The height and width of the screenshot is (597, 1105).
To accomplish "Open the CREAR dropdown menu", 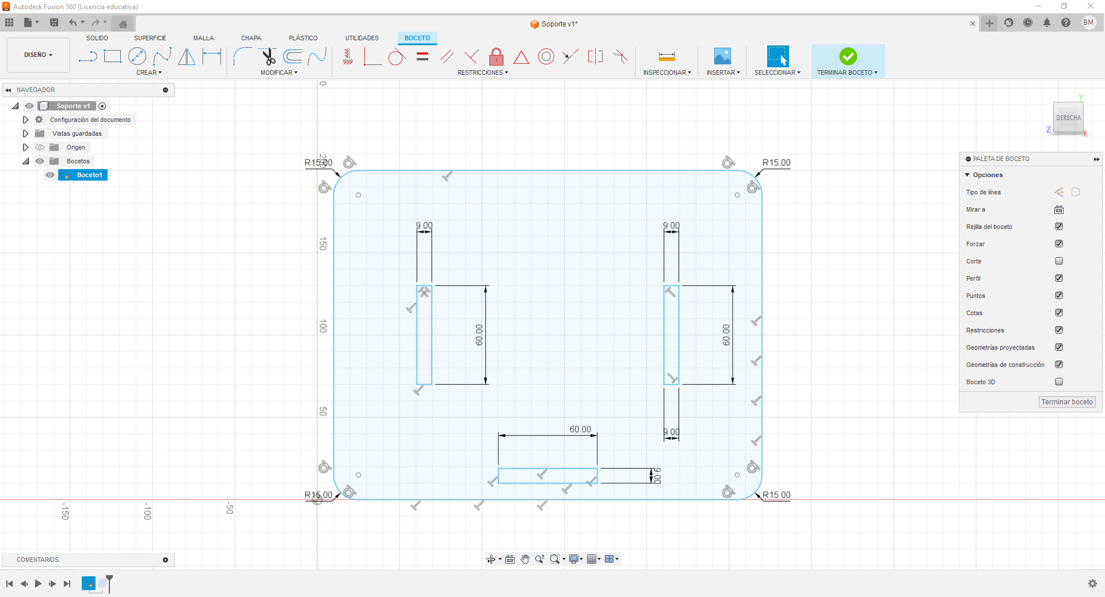I will pyautogui.click(x=149, y=72).
